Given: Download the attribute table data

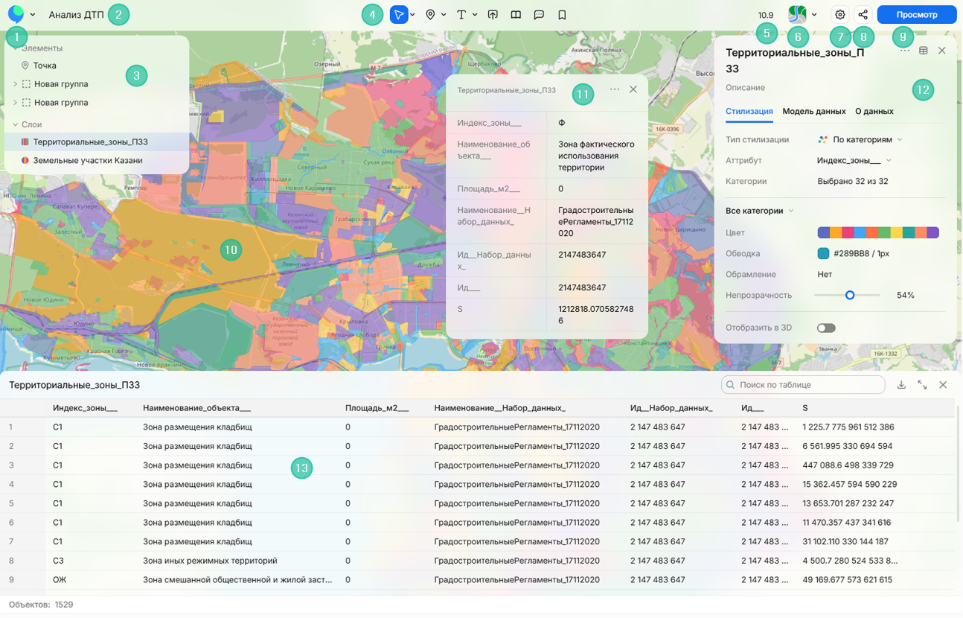Looking at the screenshot, I should point(901,385).
